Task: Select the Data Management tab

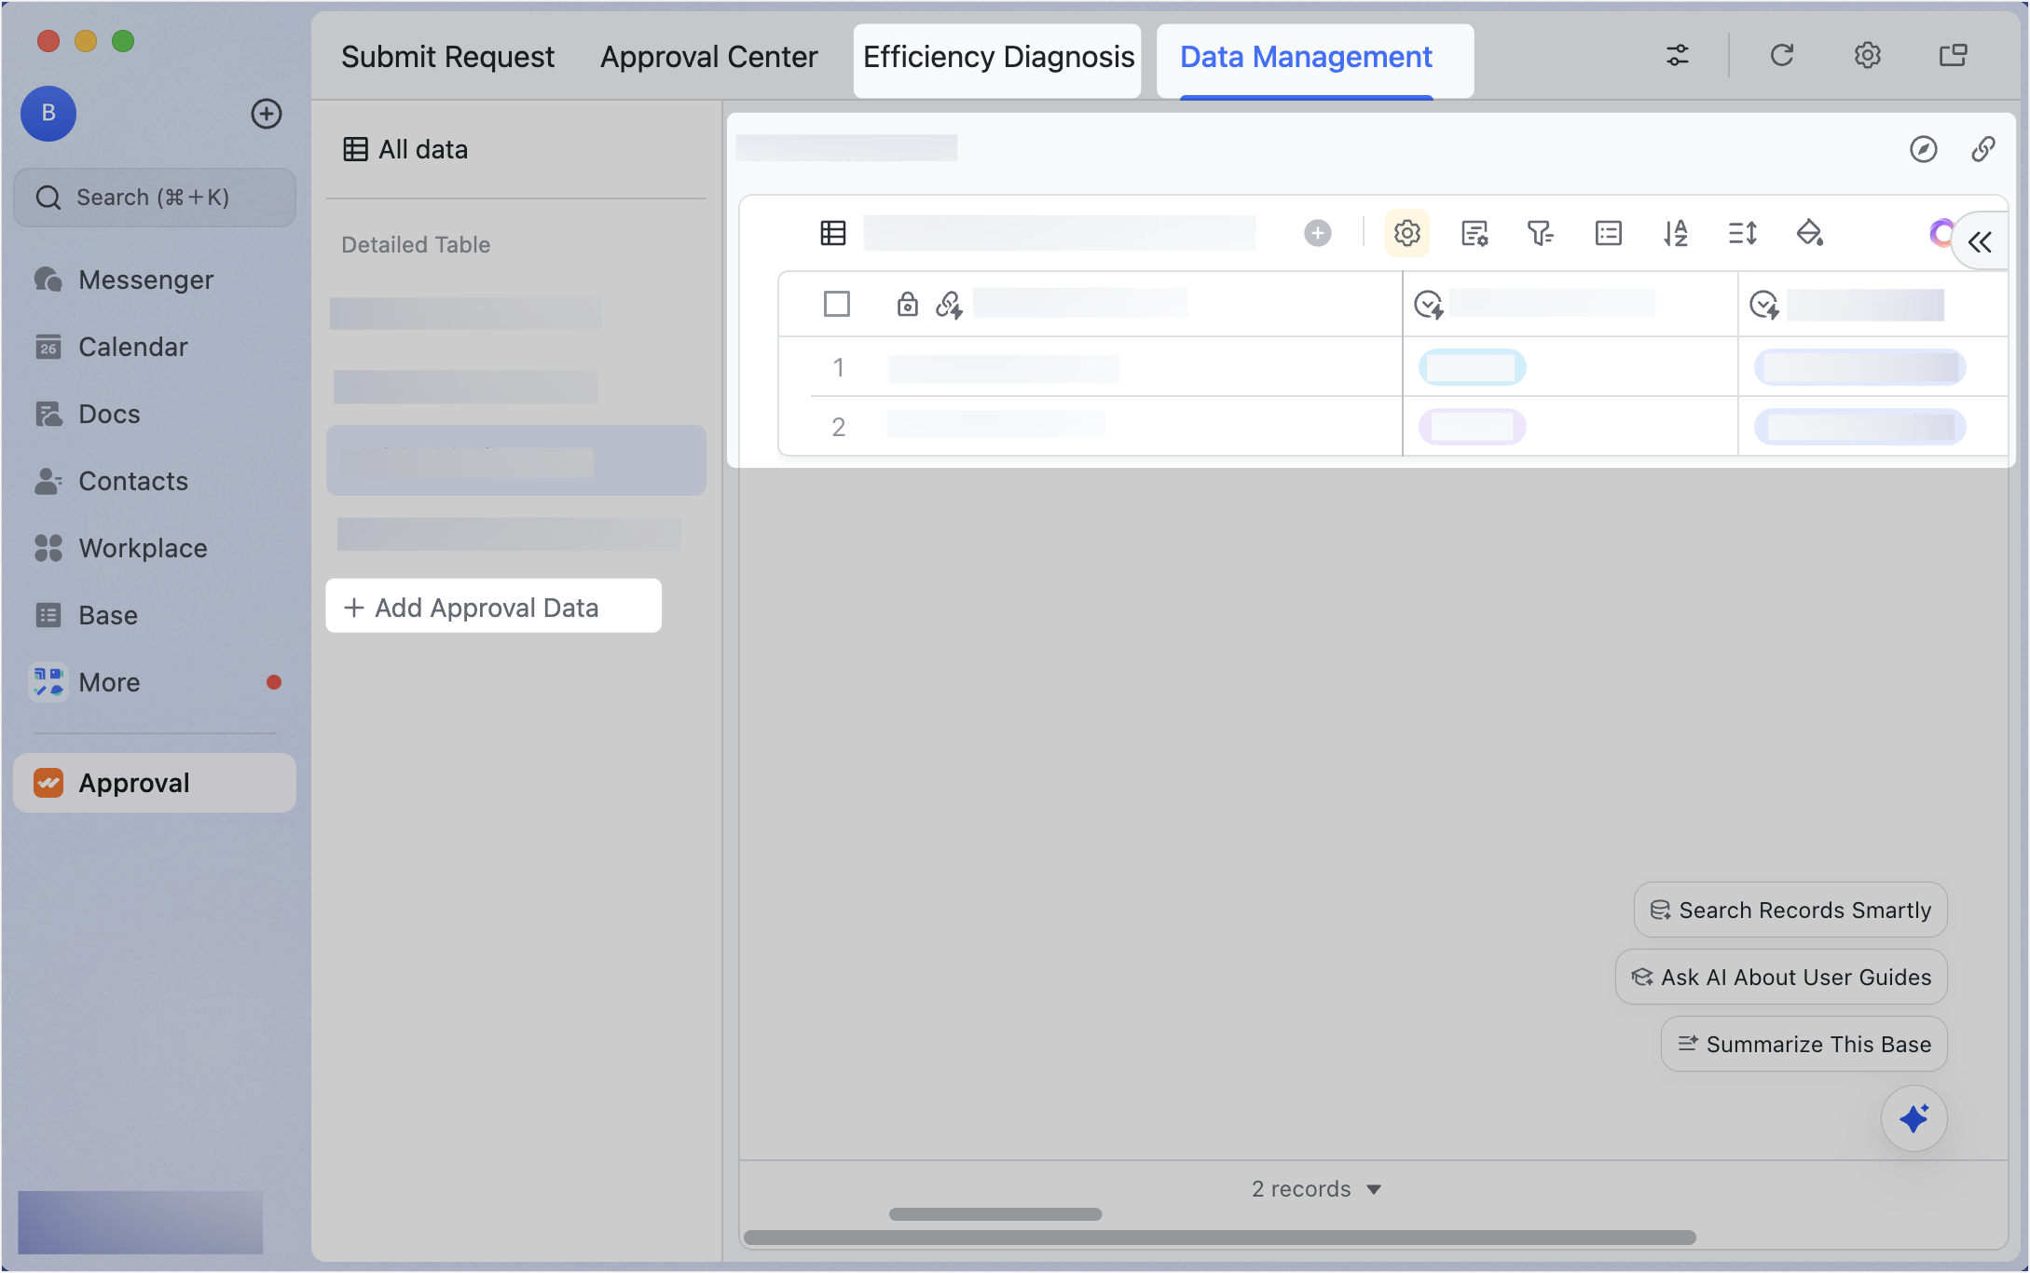Action: [x=1306, y=57]
